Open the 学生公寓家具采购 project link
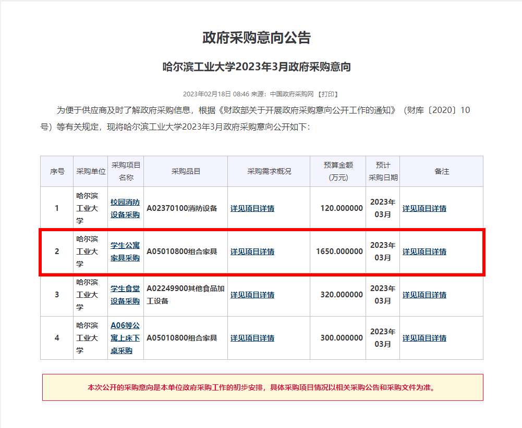Screen dimensions: 522x428 [125, 251]
